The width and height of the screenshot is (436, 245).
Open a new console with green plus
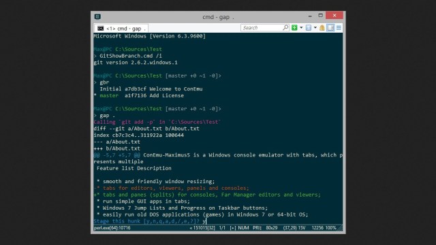pyautogui.click(x=294, y=28)
